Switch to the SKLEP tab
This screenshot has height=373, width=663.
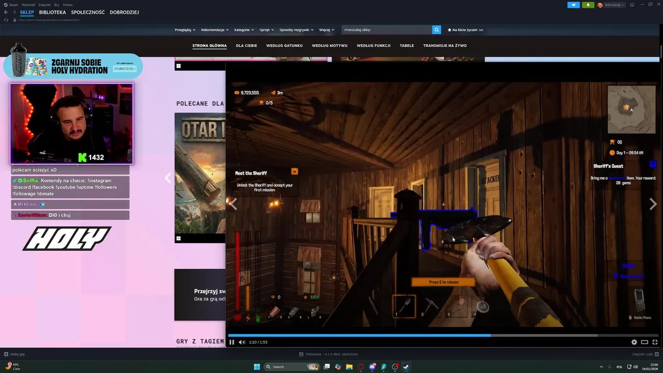pyautogui.click(x=27, y=12)
